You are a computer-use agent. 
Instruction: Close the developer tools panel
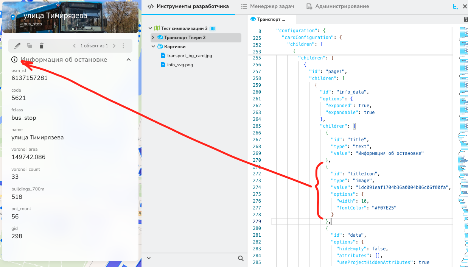(x=465, y=6)
